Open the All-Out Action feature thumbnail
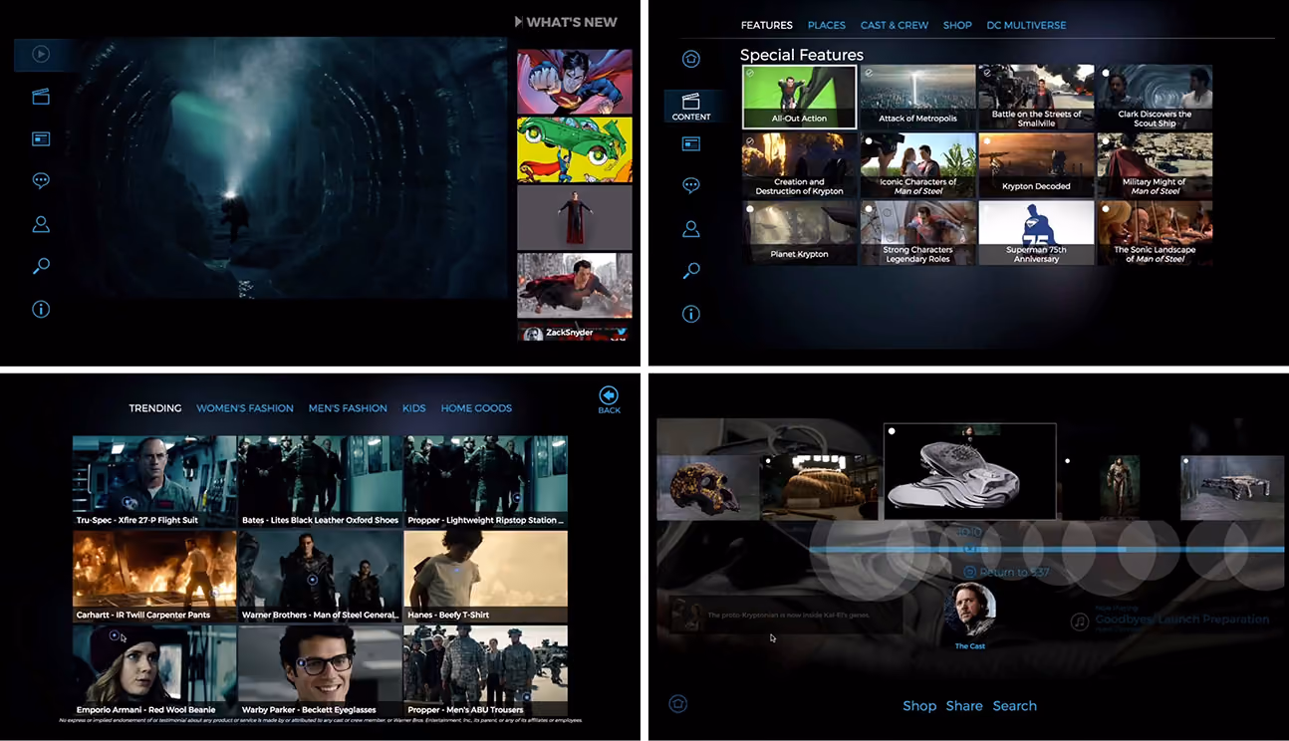This screenshot has width=1289, height=741. click(x=799, y=97)
